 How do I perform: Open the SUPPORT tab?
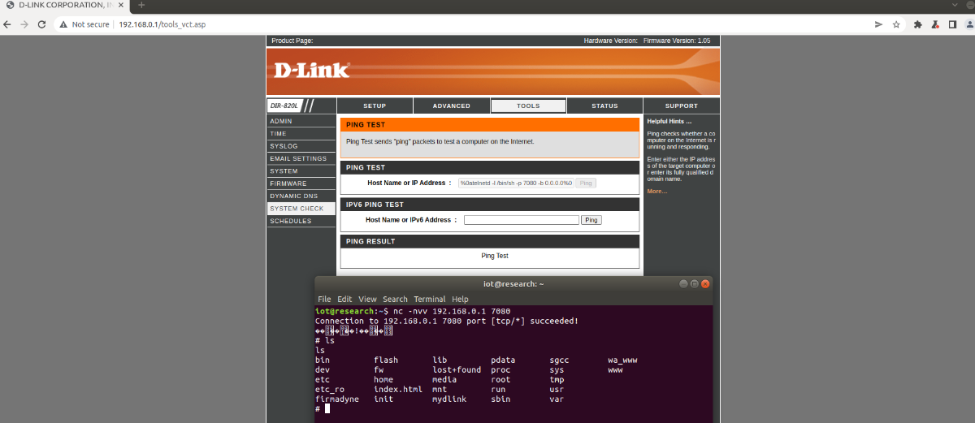click(x=681, y=106)
